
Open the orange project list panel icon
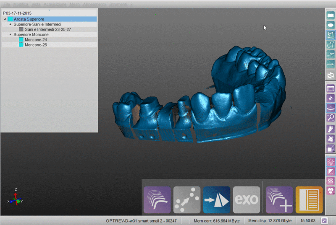click(309, 200)
